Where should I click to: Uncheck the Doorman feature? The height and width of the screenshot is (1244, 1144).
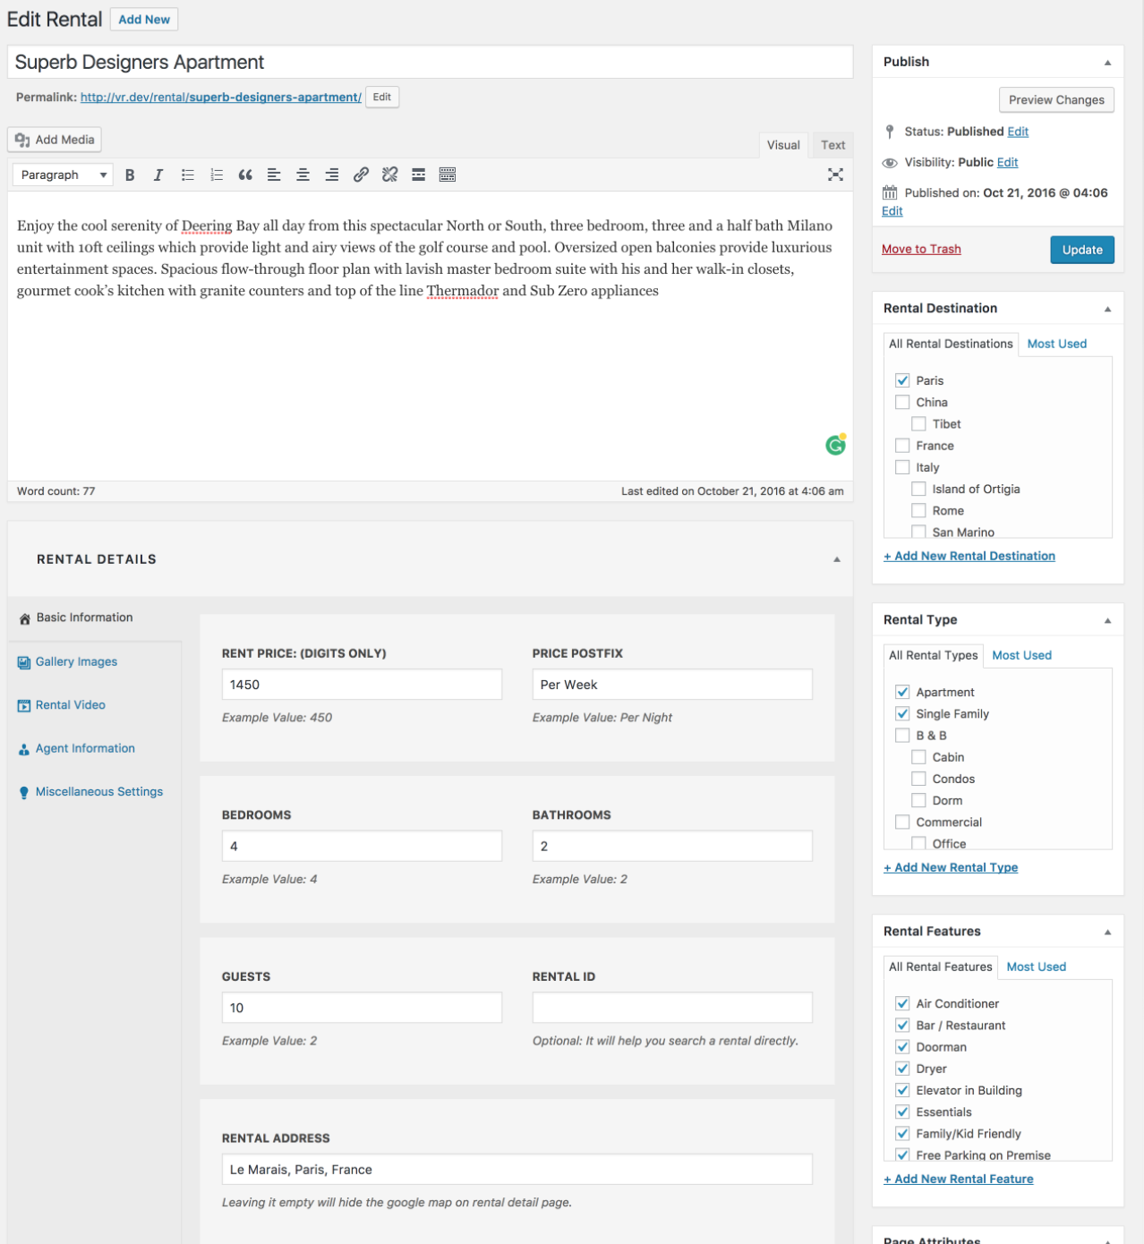point(902,1047)
